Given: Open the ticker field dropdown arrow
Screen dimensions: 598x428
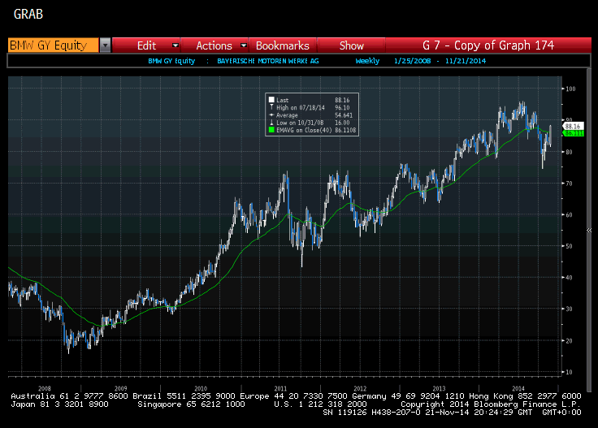Looking at the screenshot, I should (x=105, y=45).
